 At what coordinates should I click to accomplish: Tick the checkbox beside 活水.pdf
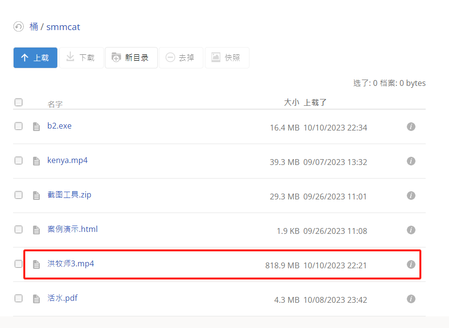(18, 298)
